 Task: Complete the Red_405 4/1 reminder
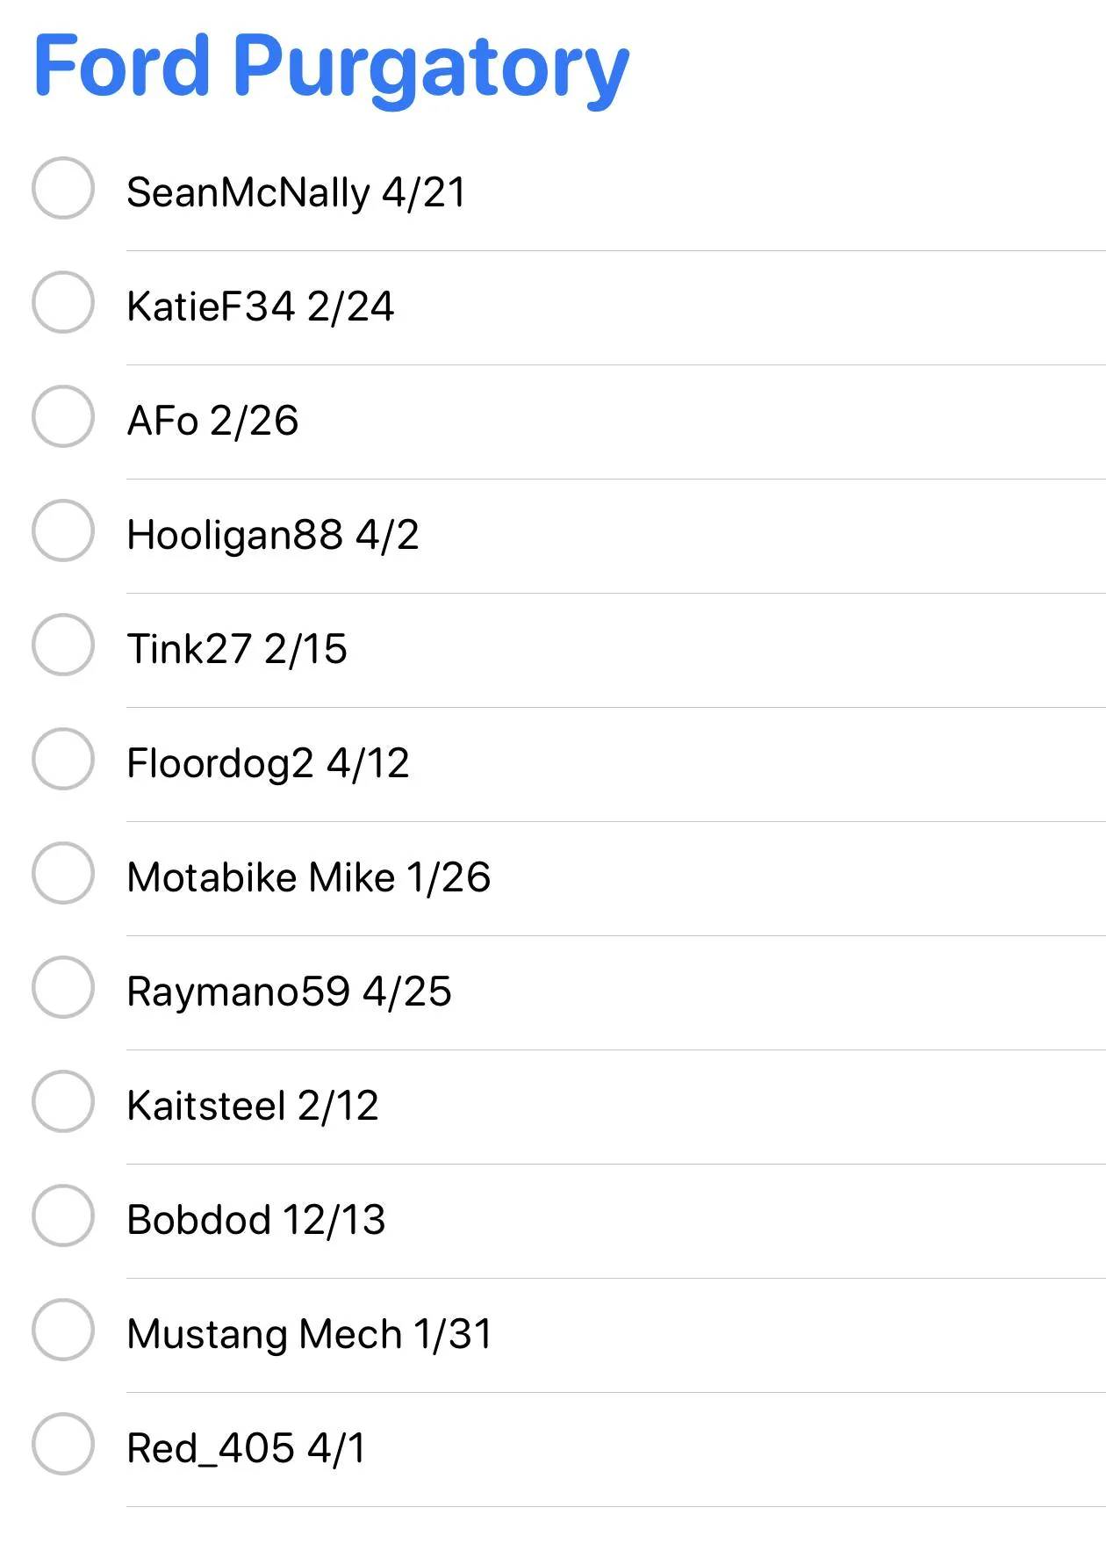point(63,1444)
